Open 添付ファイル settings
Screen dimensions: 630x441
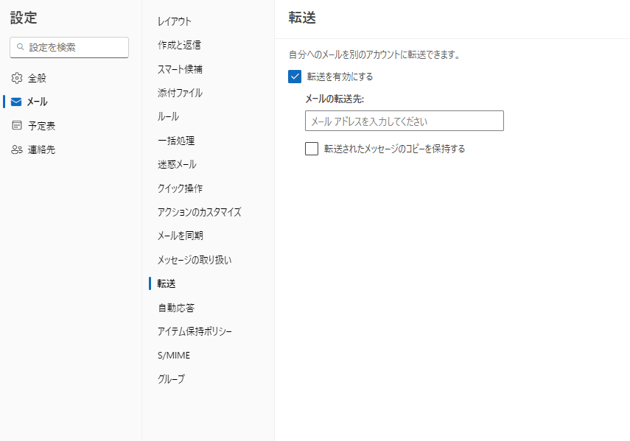click(180, 93)
